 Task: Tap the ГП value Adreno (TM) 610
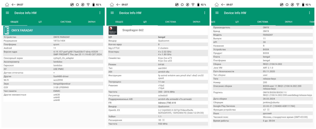pos(167,103)
